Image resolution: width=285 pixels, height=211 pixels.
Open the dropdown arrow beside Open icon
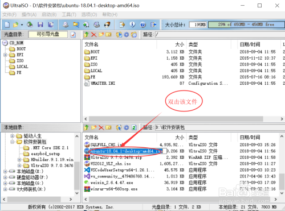(22, 25)
